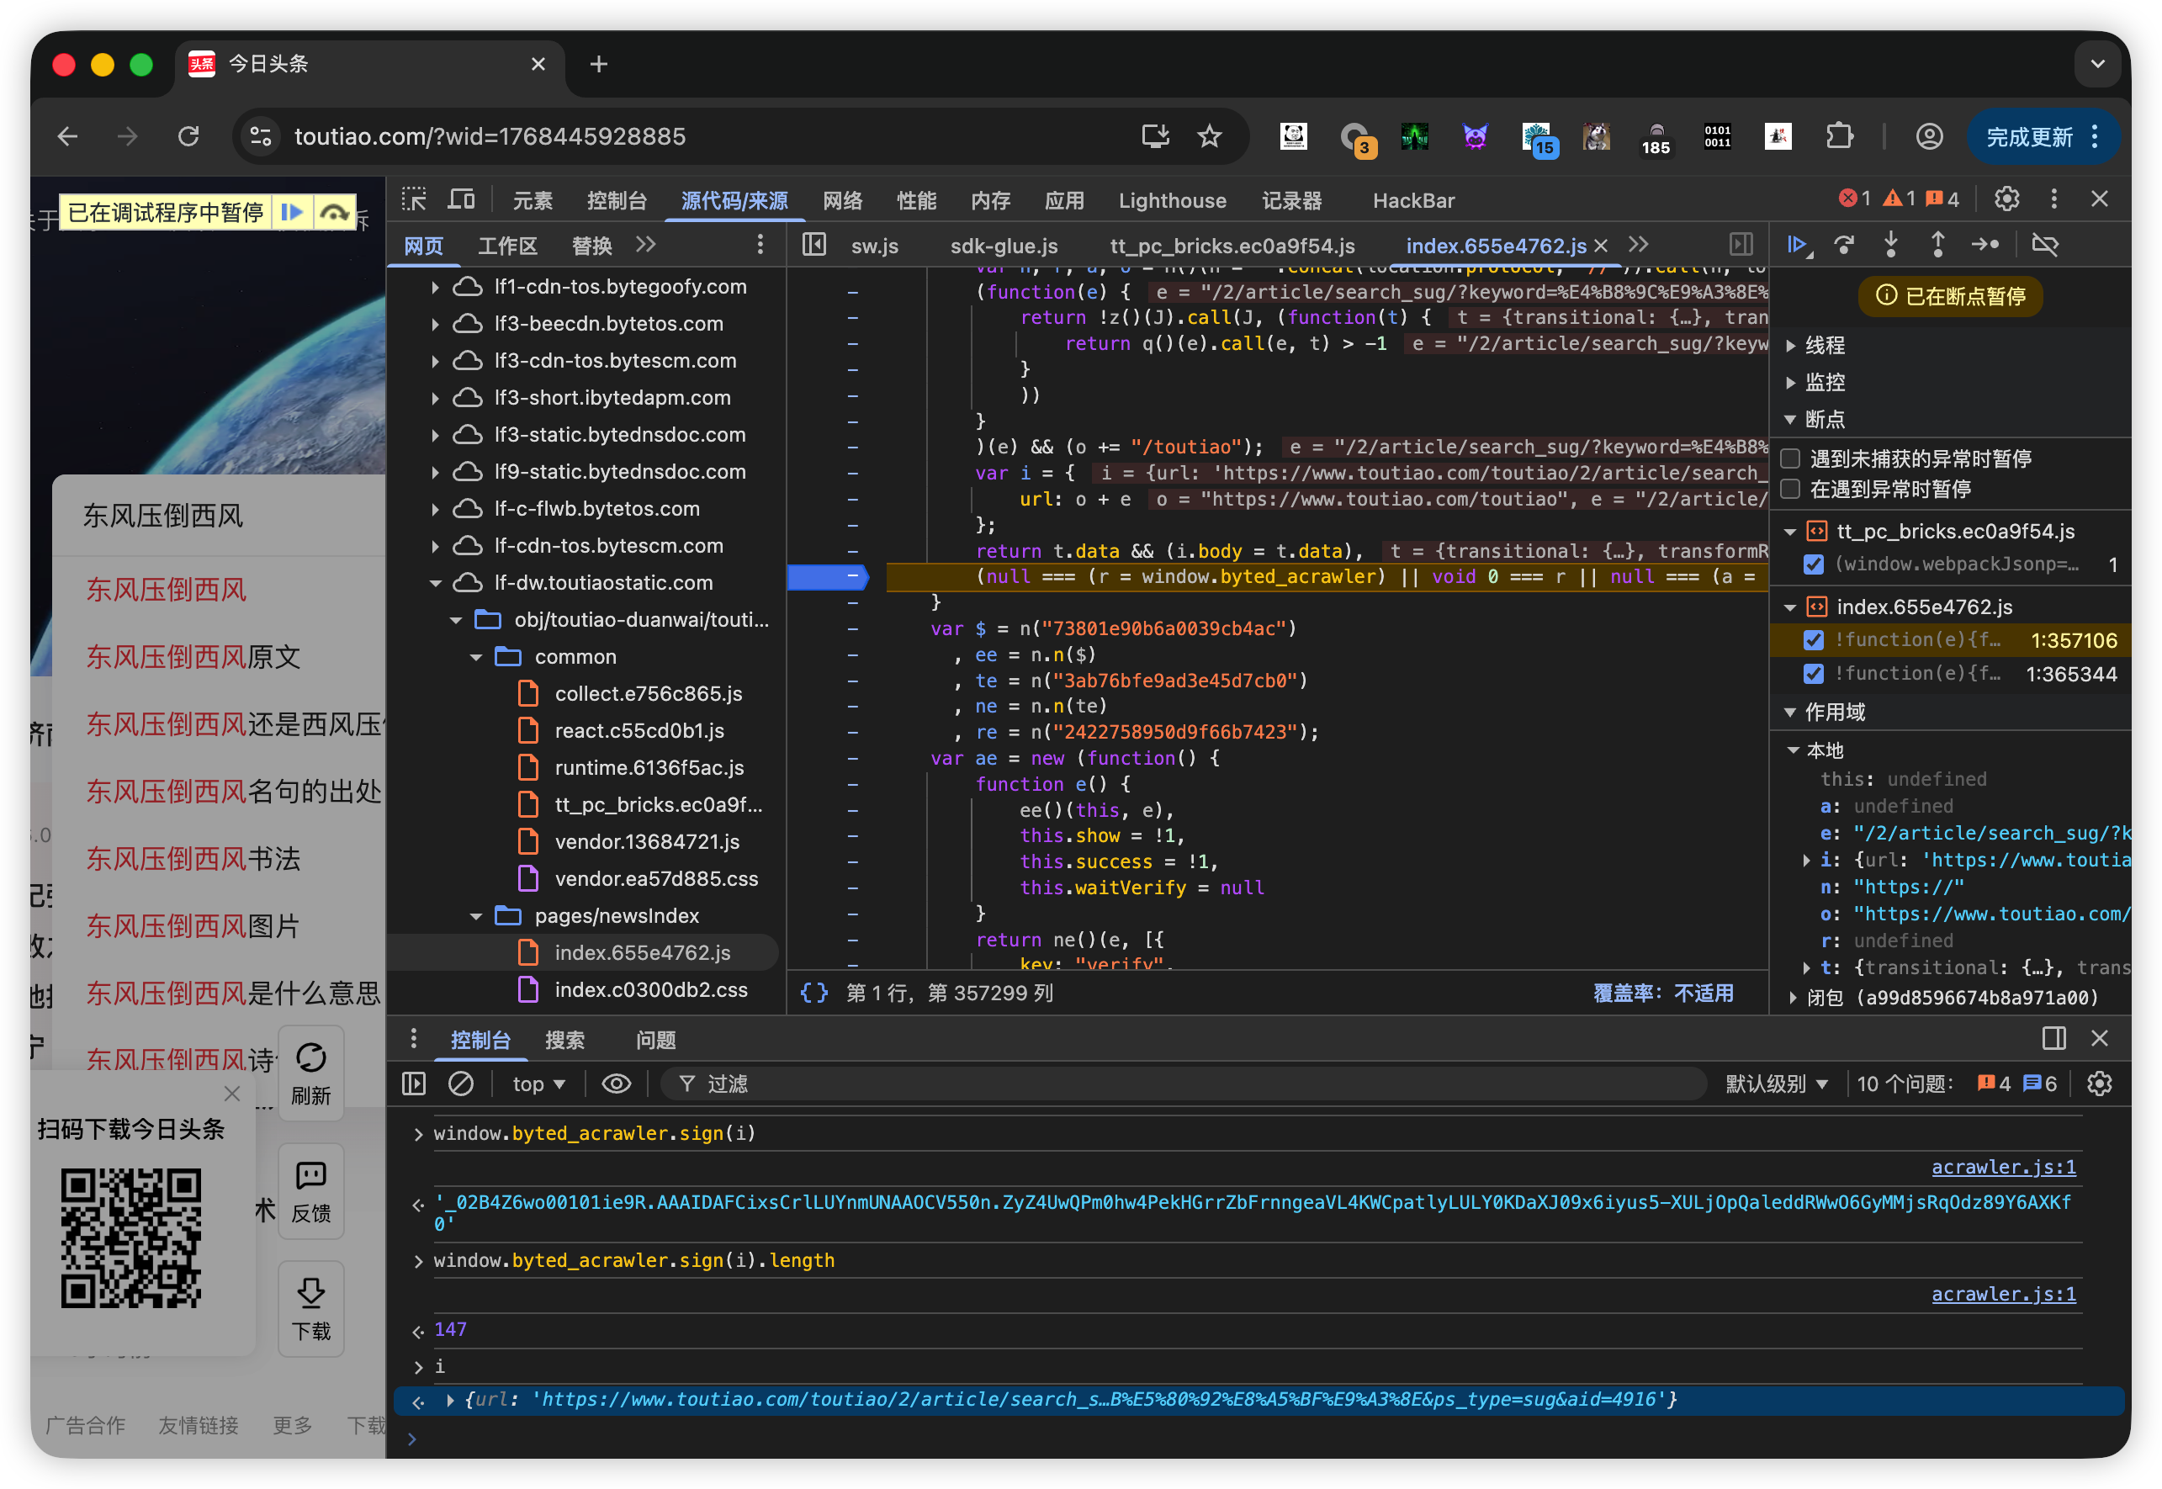
Task: Click the step into function icon
Action: [1890, 246]
